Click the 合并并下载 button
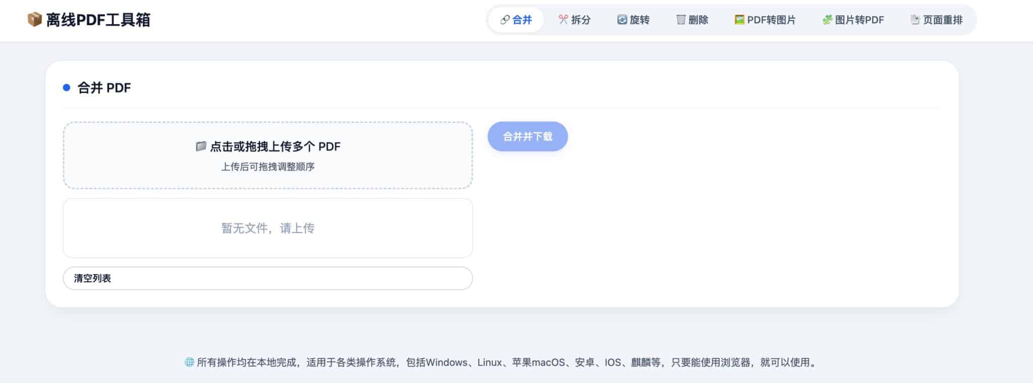The height and width of the screenshot is (383, 1033). 528,136
